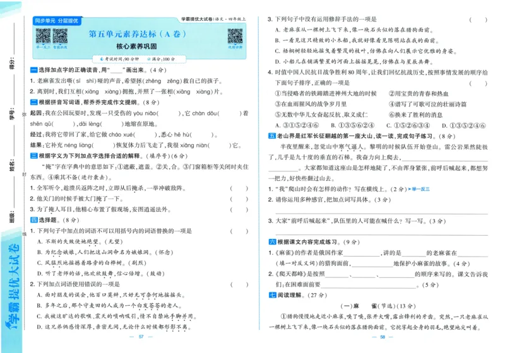Select option C. 风猛烈地摇撼着路旁的白桦树

[92, 263]
